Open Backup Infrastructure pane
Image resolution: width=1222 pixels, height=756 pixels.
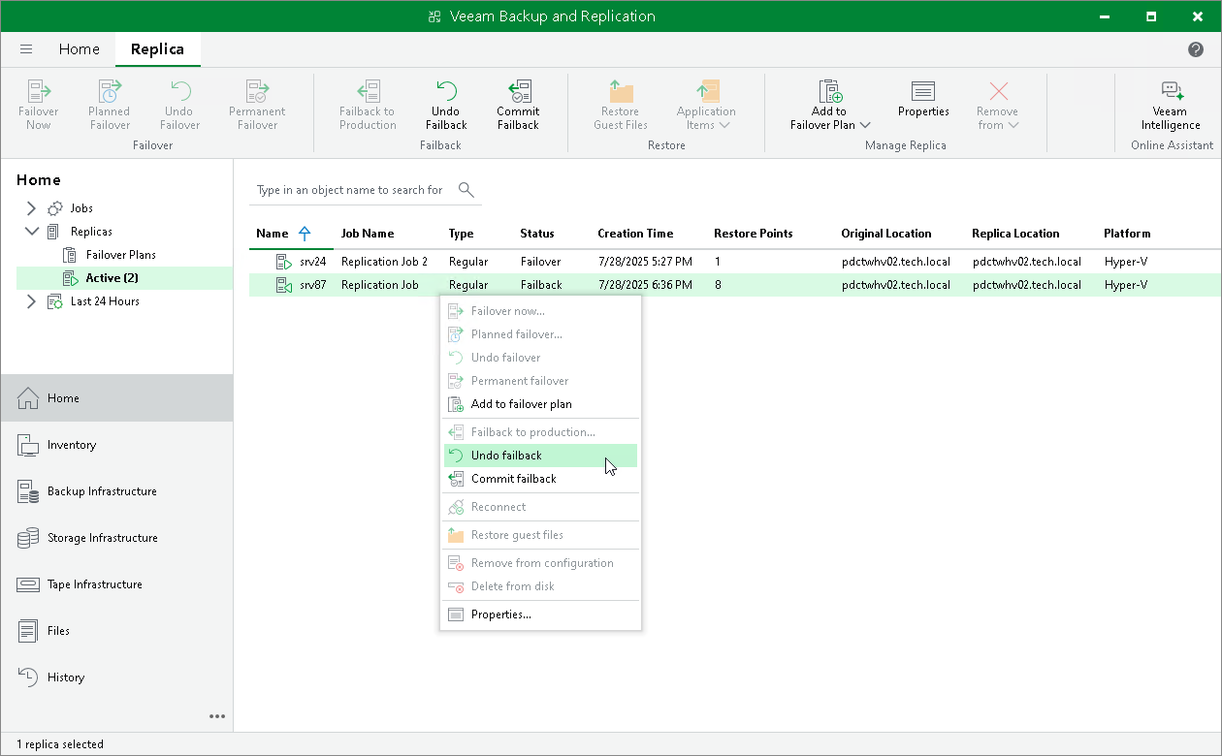pos(116,491)
